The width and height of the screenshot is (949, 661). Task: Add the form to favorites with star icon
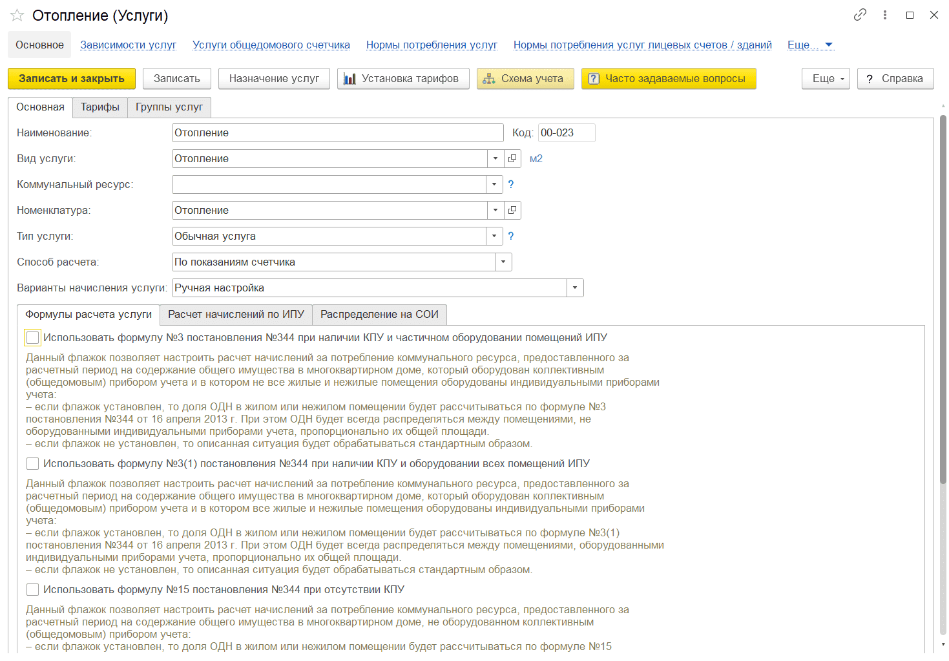(x=17, y=16)
